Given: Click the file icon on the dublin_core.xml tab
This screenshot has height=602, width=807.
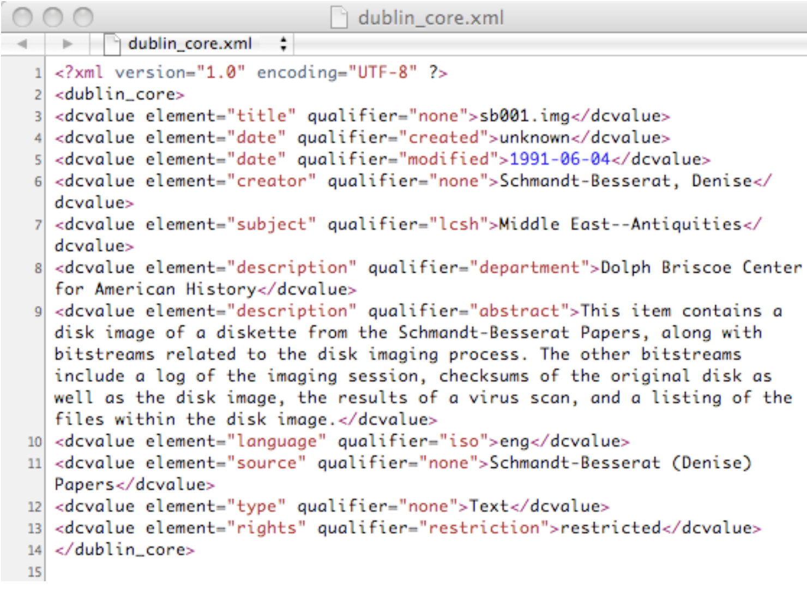Looking at the screenshot, I should (x=111, y=43).
